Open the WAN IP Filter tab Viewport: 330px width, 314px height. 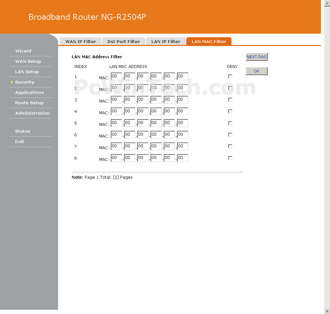81,41
